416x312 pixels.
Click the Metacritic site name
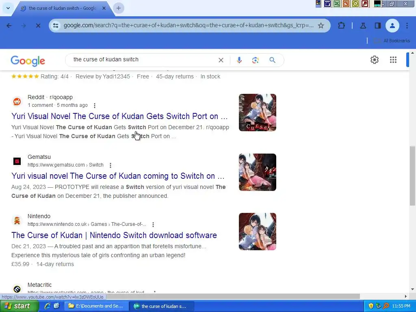[39, 285]
